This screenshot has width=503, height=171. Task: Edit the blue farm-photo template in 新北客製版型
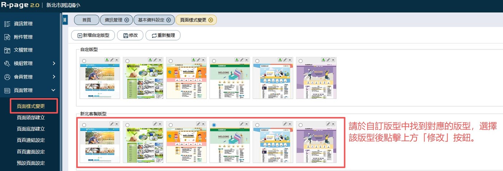click(112, 124)
